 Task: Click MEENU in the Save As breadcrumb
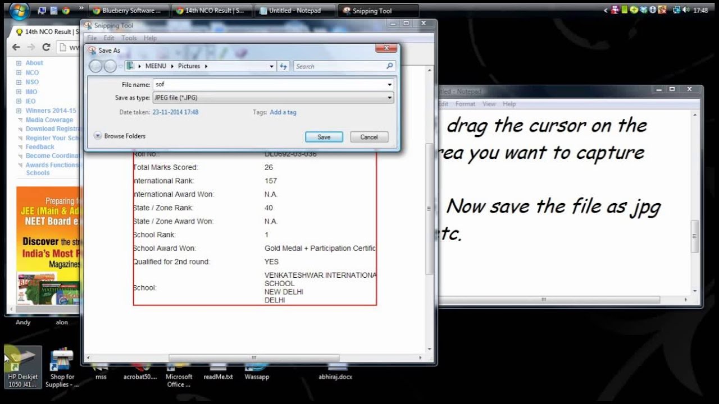point(156,66)
